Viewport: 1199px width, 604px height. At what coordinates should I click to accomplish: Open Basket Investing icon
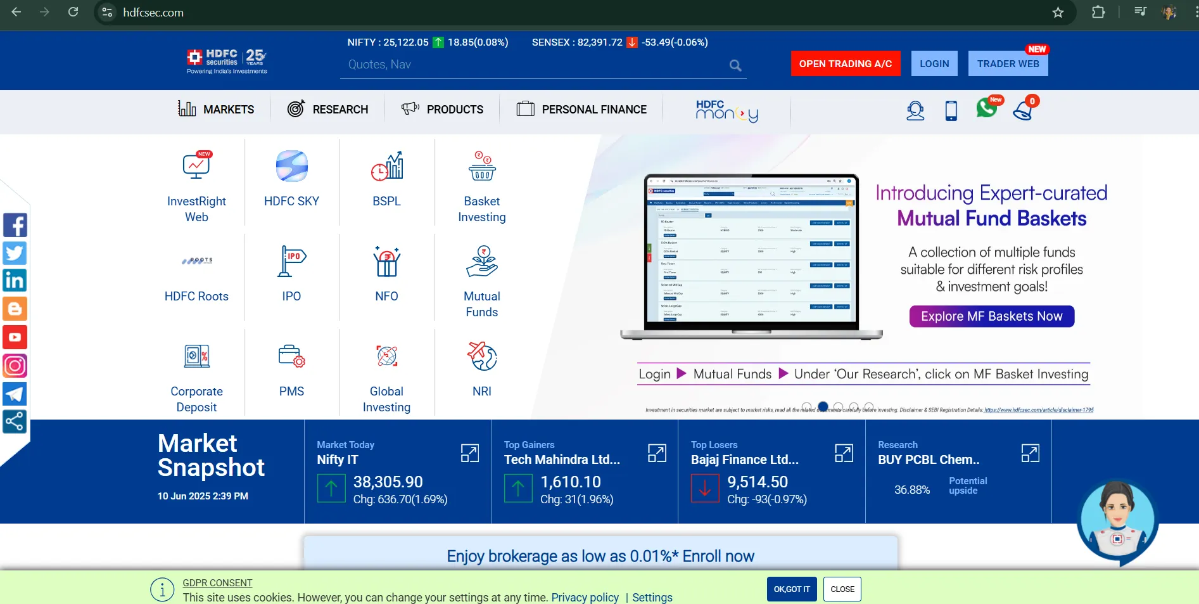pos(482,166)
